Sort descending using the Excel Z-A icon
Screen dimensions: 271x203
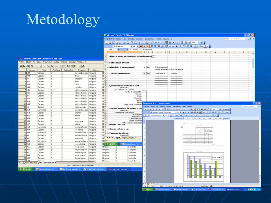click(182, 43)
